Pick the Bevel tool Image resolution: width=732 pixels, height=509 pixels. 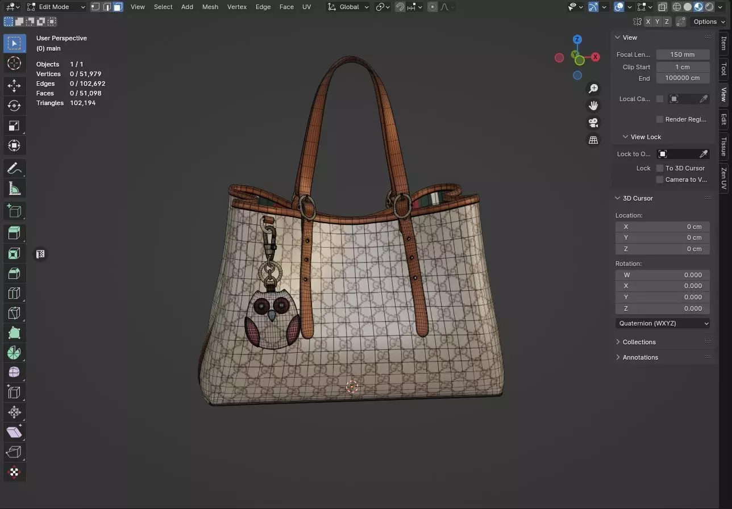[x=14, y=273]
